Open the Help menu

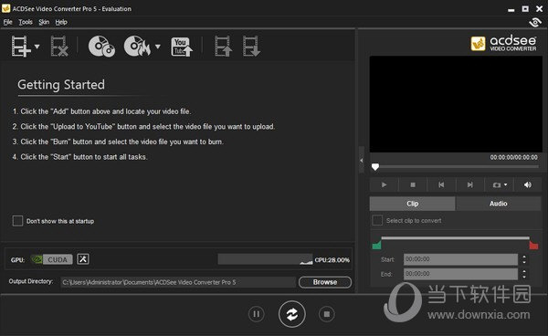(61, 22)
